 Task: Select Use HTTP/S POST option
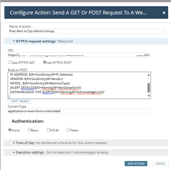pyautogui.click(x=45, y=62)
